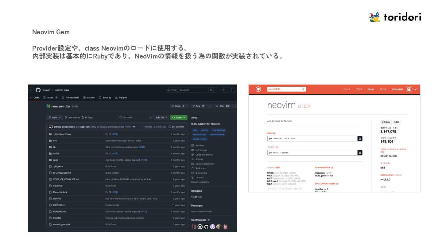
Task: Click the neovim-ruby repository logo icon
Action: (x=48, y=106)
